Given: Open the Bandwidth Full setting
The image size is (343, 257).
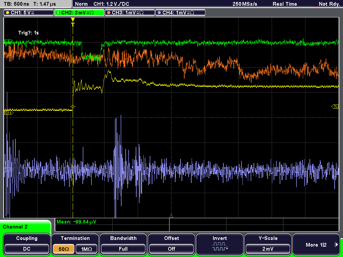Looking at the screenshot, I should [x=123, y=244].
